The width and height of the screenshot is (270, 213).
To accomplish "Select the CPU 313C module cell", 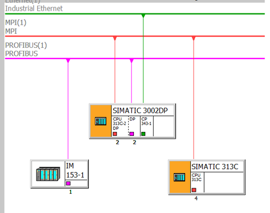I will pyautogui.click(x=197, y=183).
